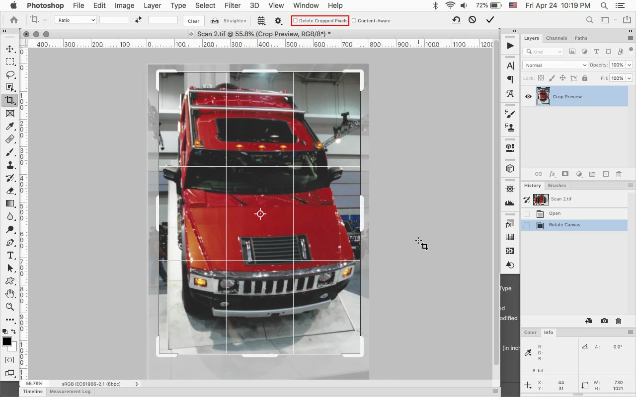Select the Spot Healing Brush tool

point(9,139)
